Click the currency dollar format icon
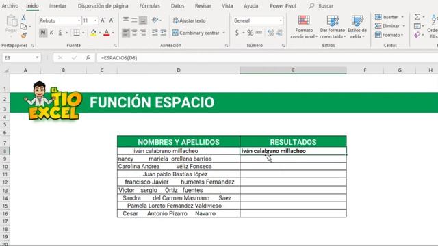 coord(237,33)
